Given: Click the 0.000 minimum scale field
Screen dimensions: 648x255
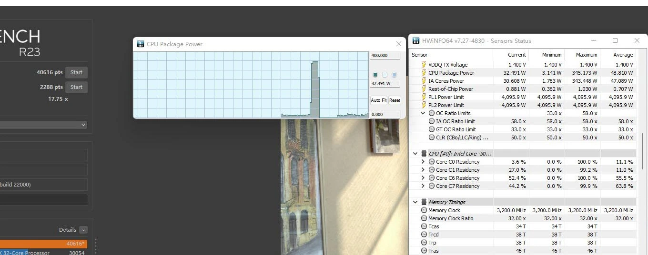Looking at the screenshot, I should (385, 115).
